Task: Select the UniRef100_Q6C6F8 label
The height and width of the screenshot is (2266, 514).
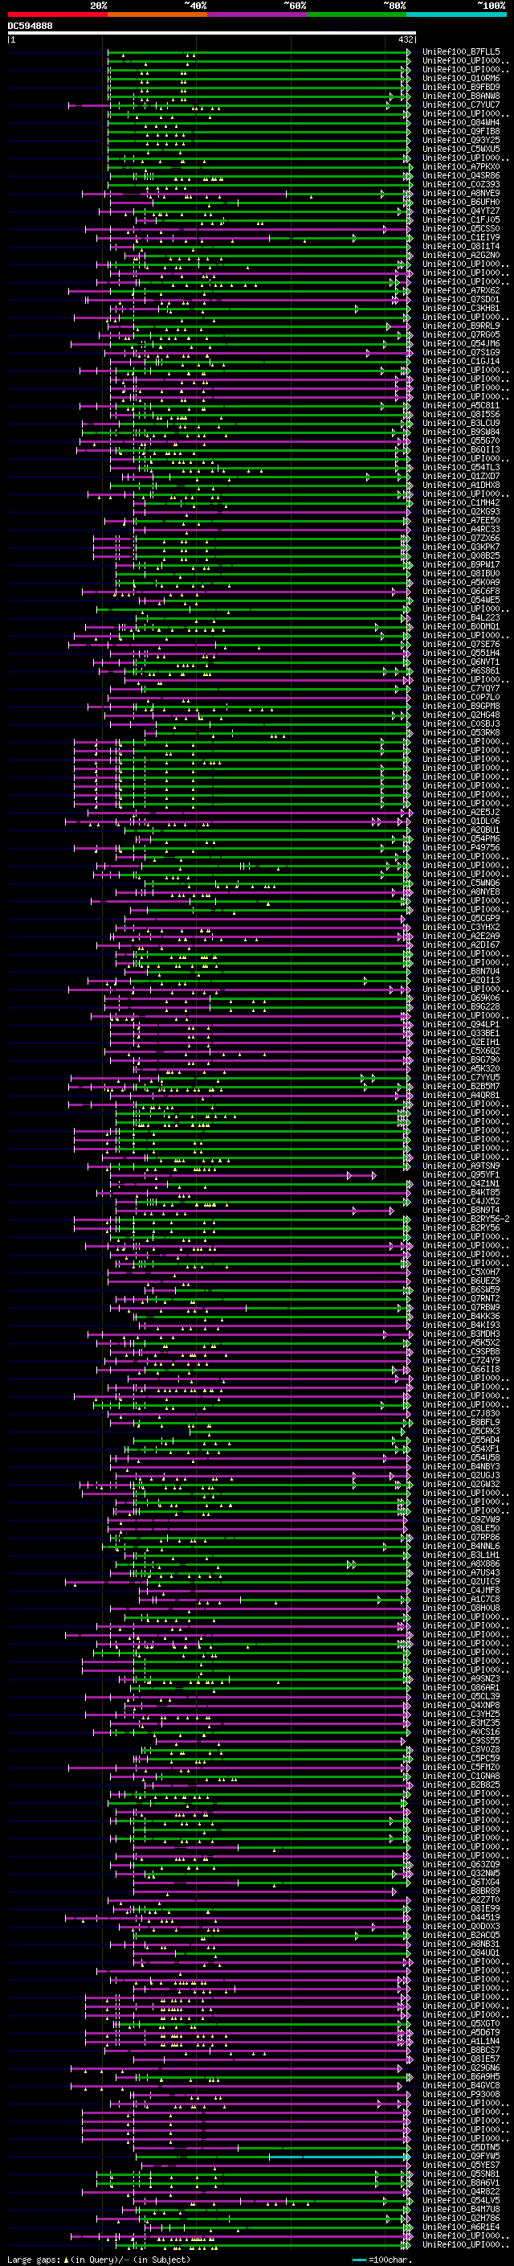Action: [461, 591]
